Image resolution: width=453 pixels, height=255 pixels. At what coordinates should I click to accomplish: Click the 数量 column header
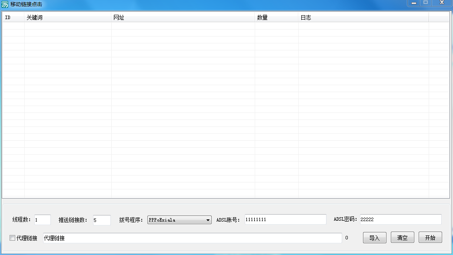[x=276, y=18]
